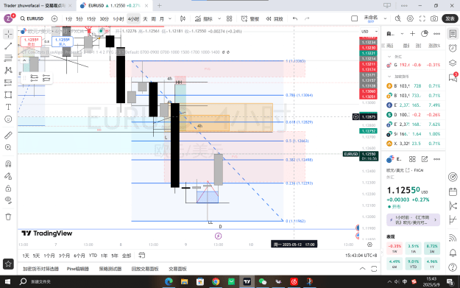Open the trading panel tab
Viewport: 460px width, 288px height.
click(x=177, y=269)
